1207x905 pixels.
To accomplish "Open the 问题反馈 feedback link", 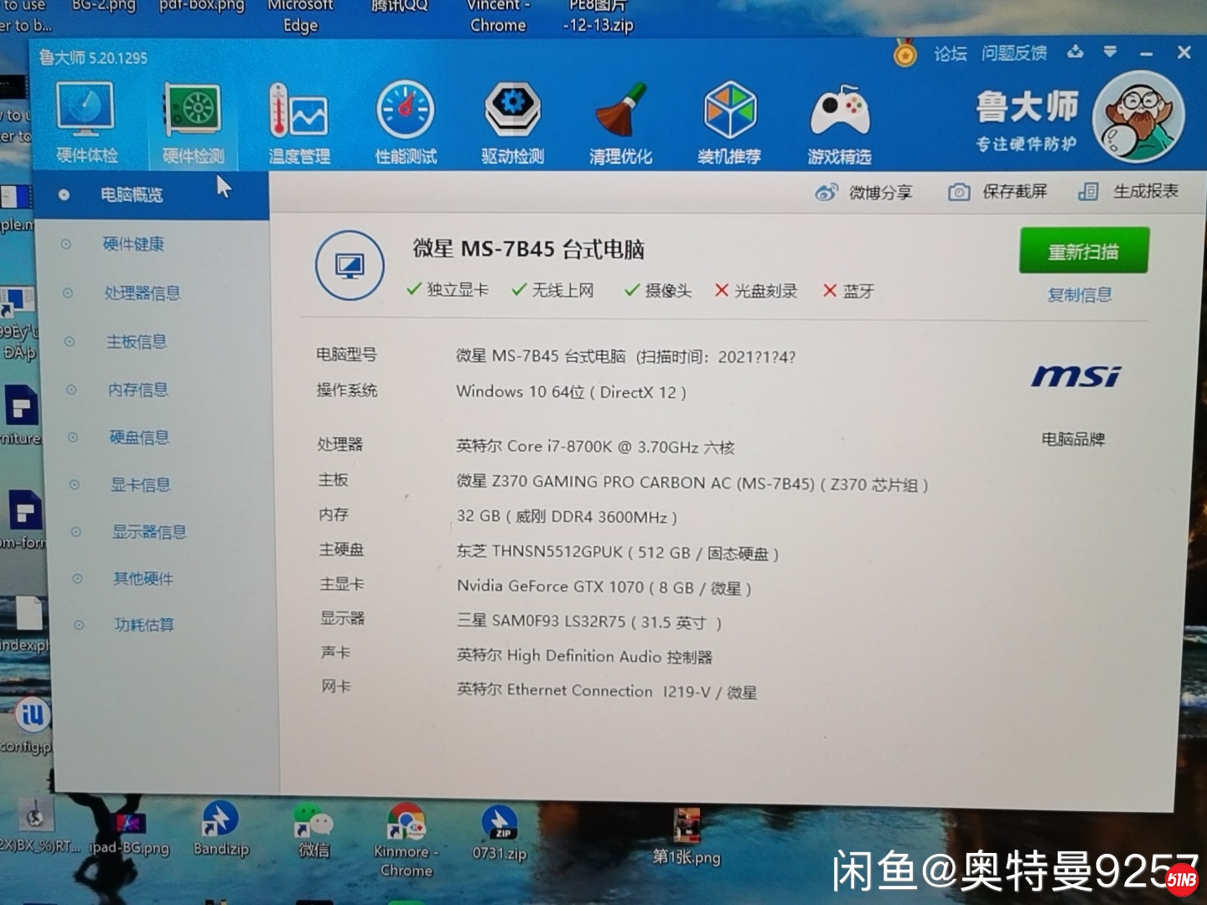I will click(x=1014, y=54).
